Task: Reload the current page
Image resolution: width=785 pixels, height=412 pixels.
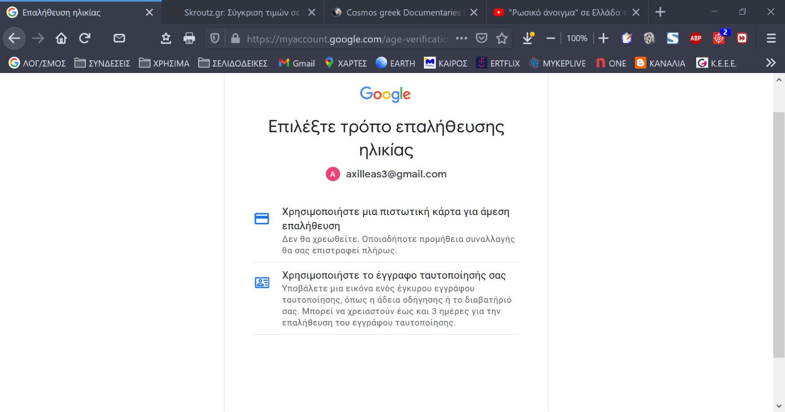Action: (x=85, y=38)
